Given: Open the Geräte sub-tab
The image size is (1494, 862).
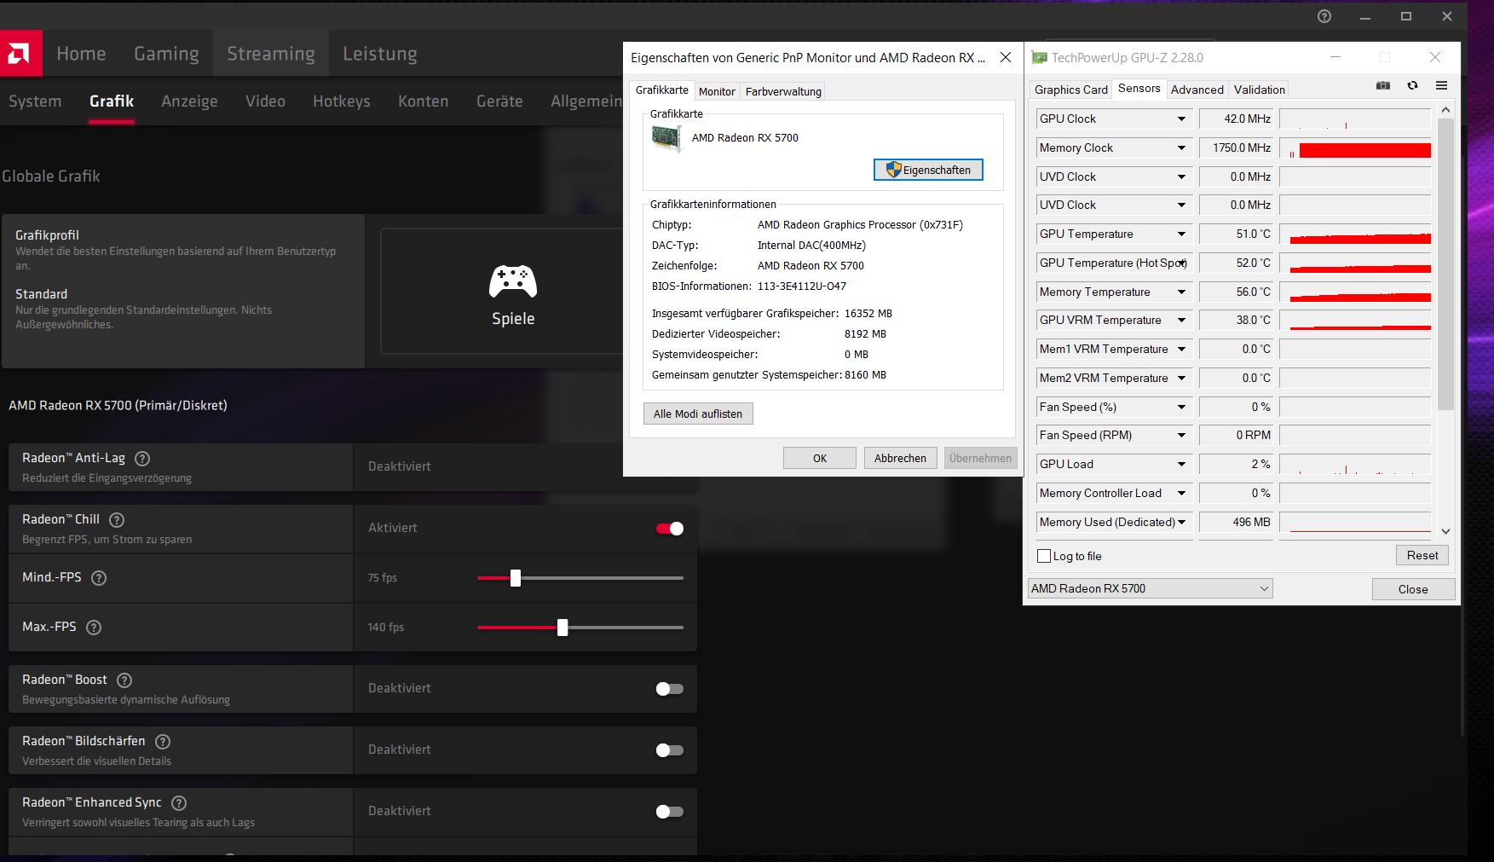Looking at the screenshot, I should (499, 101).
